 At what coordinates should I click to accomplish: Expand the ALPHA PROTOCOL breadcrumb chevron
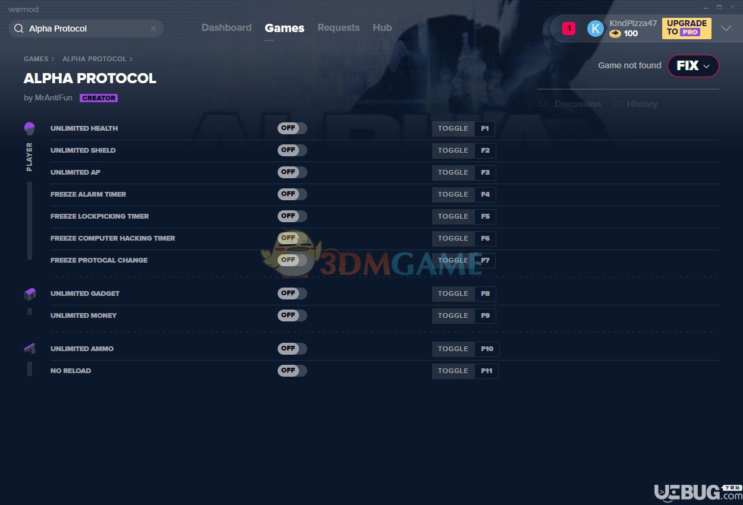tap(131, 59)
